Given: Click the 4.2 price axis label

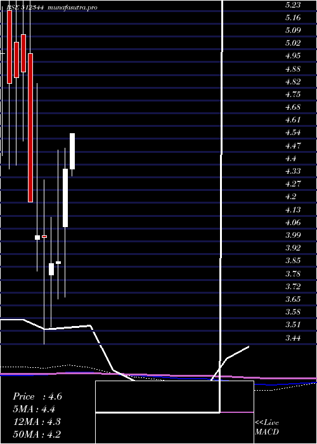Looking at the screenshot, I should pos(291,197).
